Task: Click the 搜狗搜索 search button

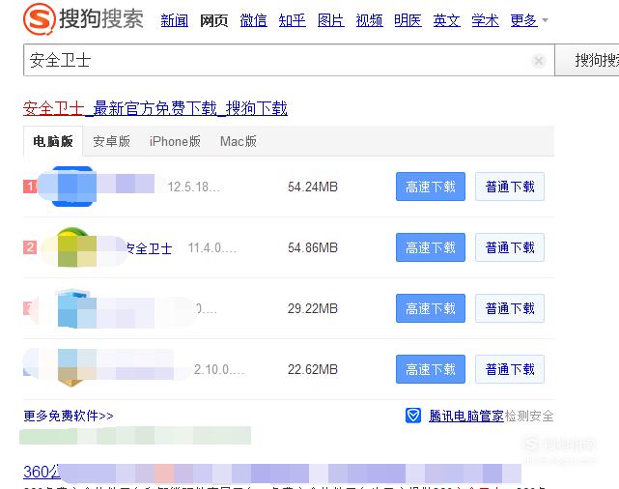Action: pyautogui.click(x=586, y=60)
